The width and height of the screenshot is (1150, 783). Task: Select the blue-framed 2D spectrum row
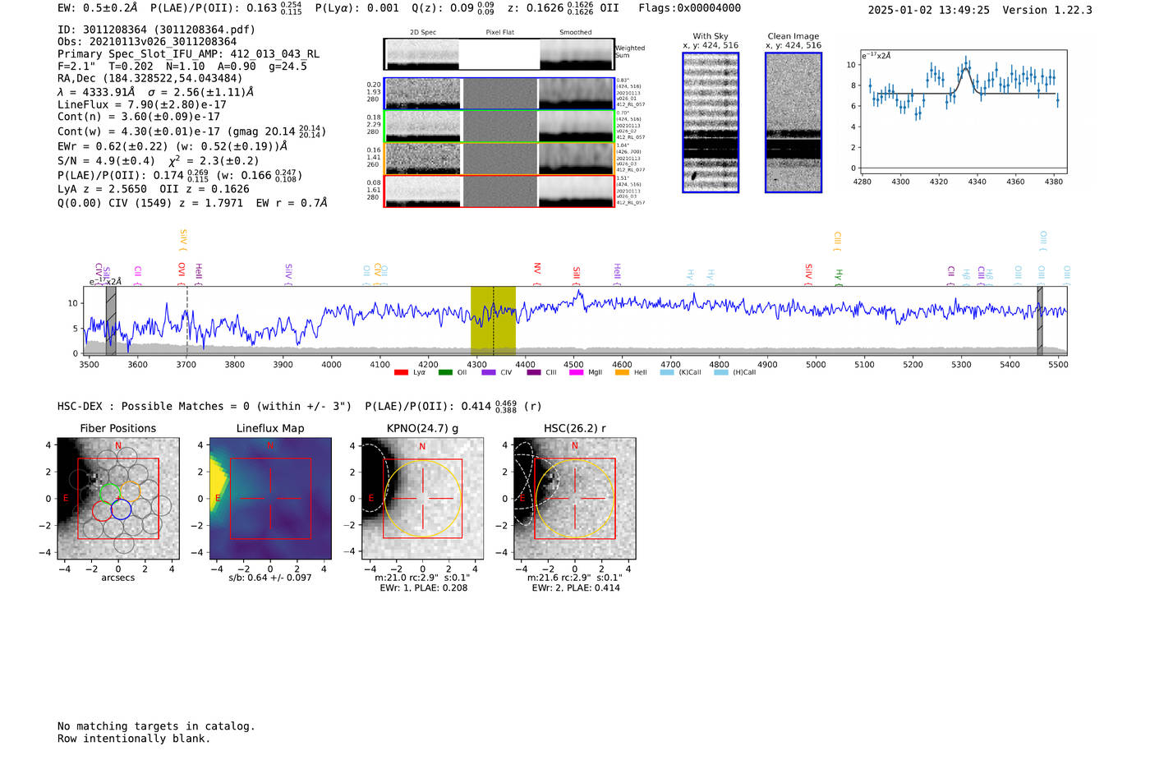click(499, 94)
